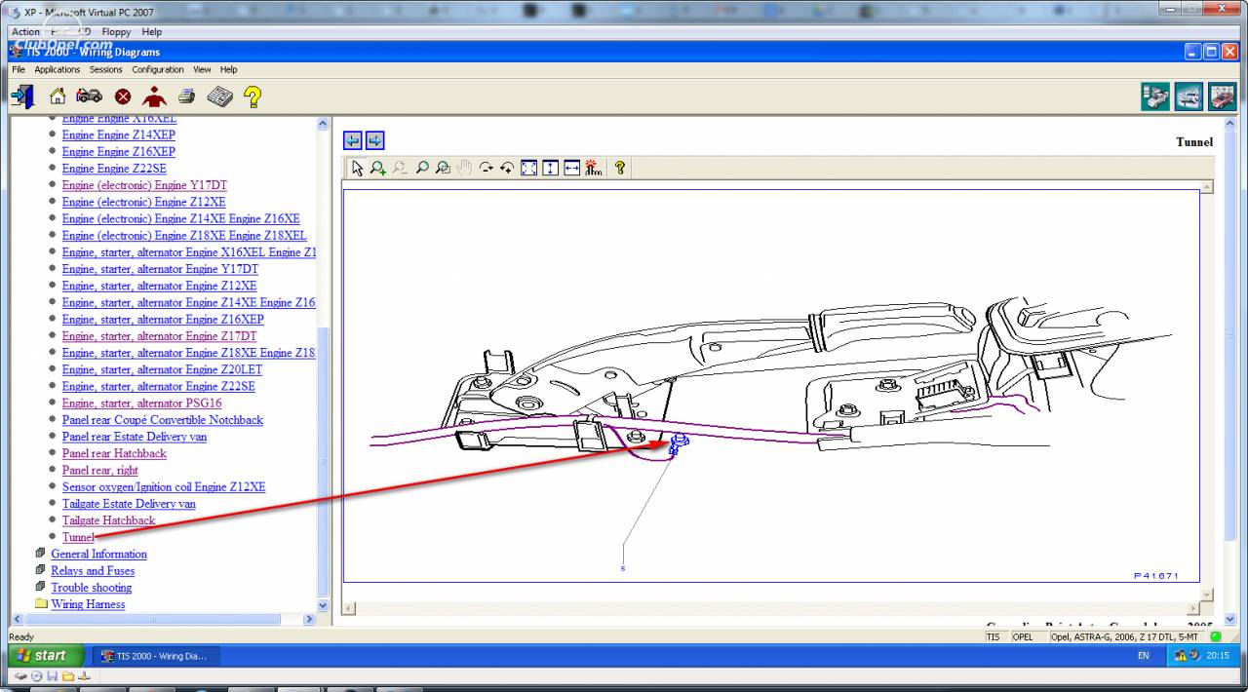Image resolution: width=1248 pixels, height=692 pixels.
Task: Open Engine, starter, alternator Engine Z20LET link
Action: pos(162,369)
